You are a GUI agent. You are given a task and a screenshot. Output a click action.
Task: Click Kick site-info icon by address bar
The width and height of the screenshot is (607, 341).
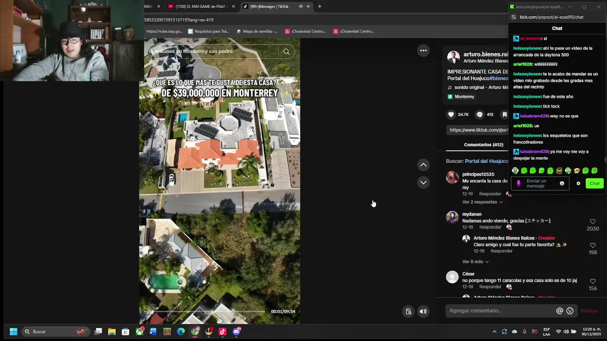point(514,17)
